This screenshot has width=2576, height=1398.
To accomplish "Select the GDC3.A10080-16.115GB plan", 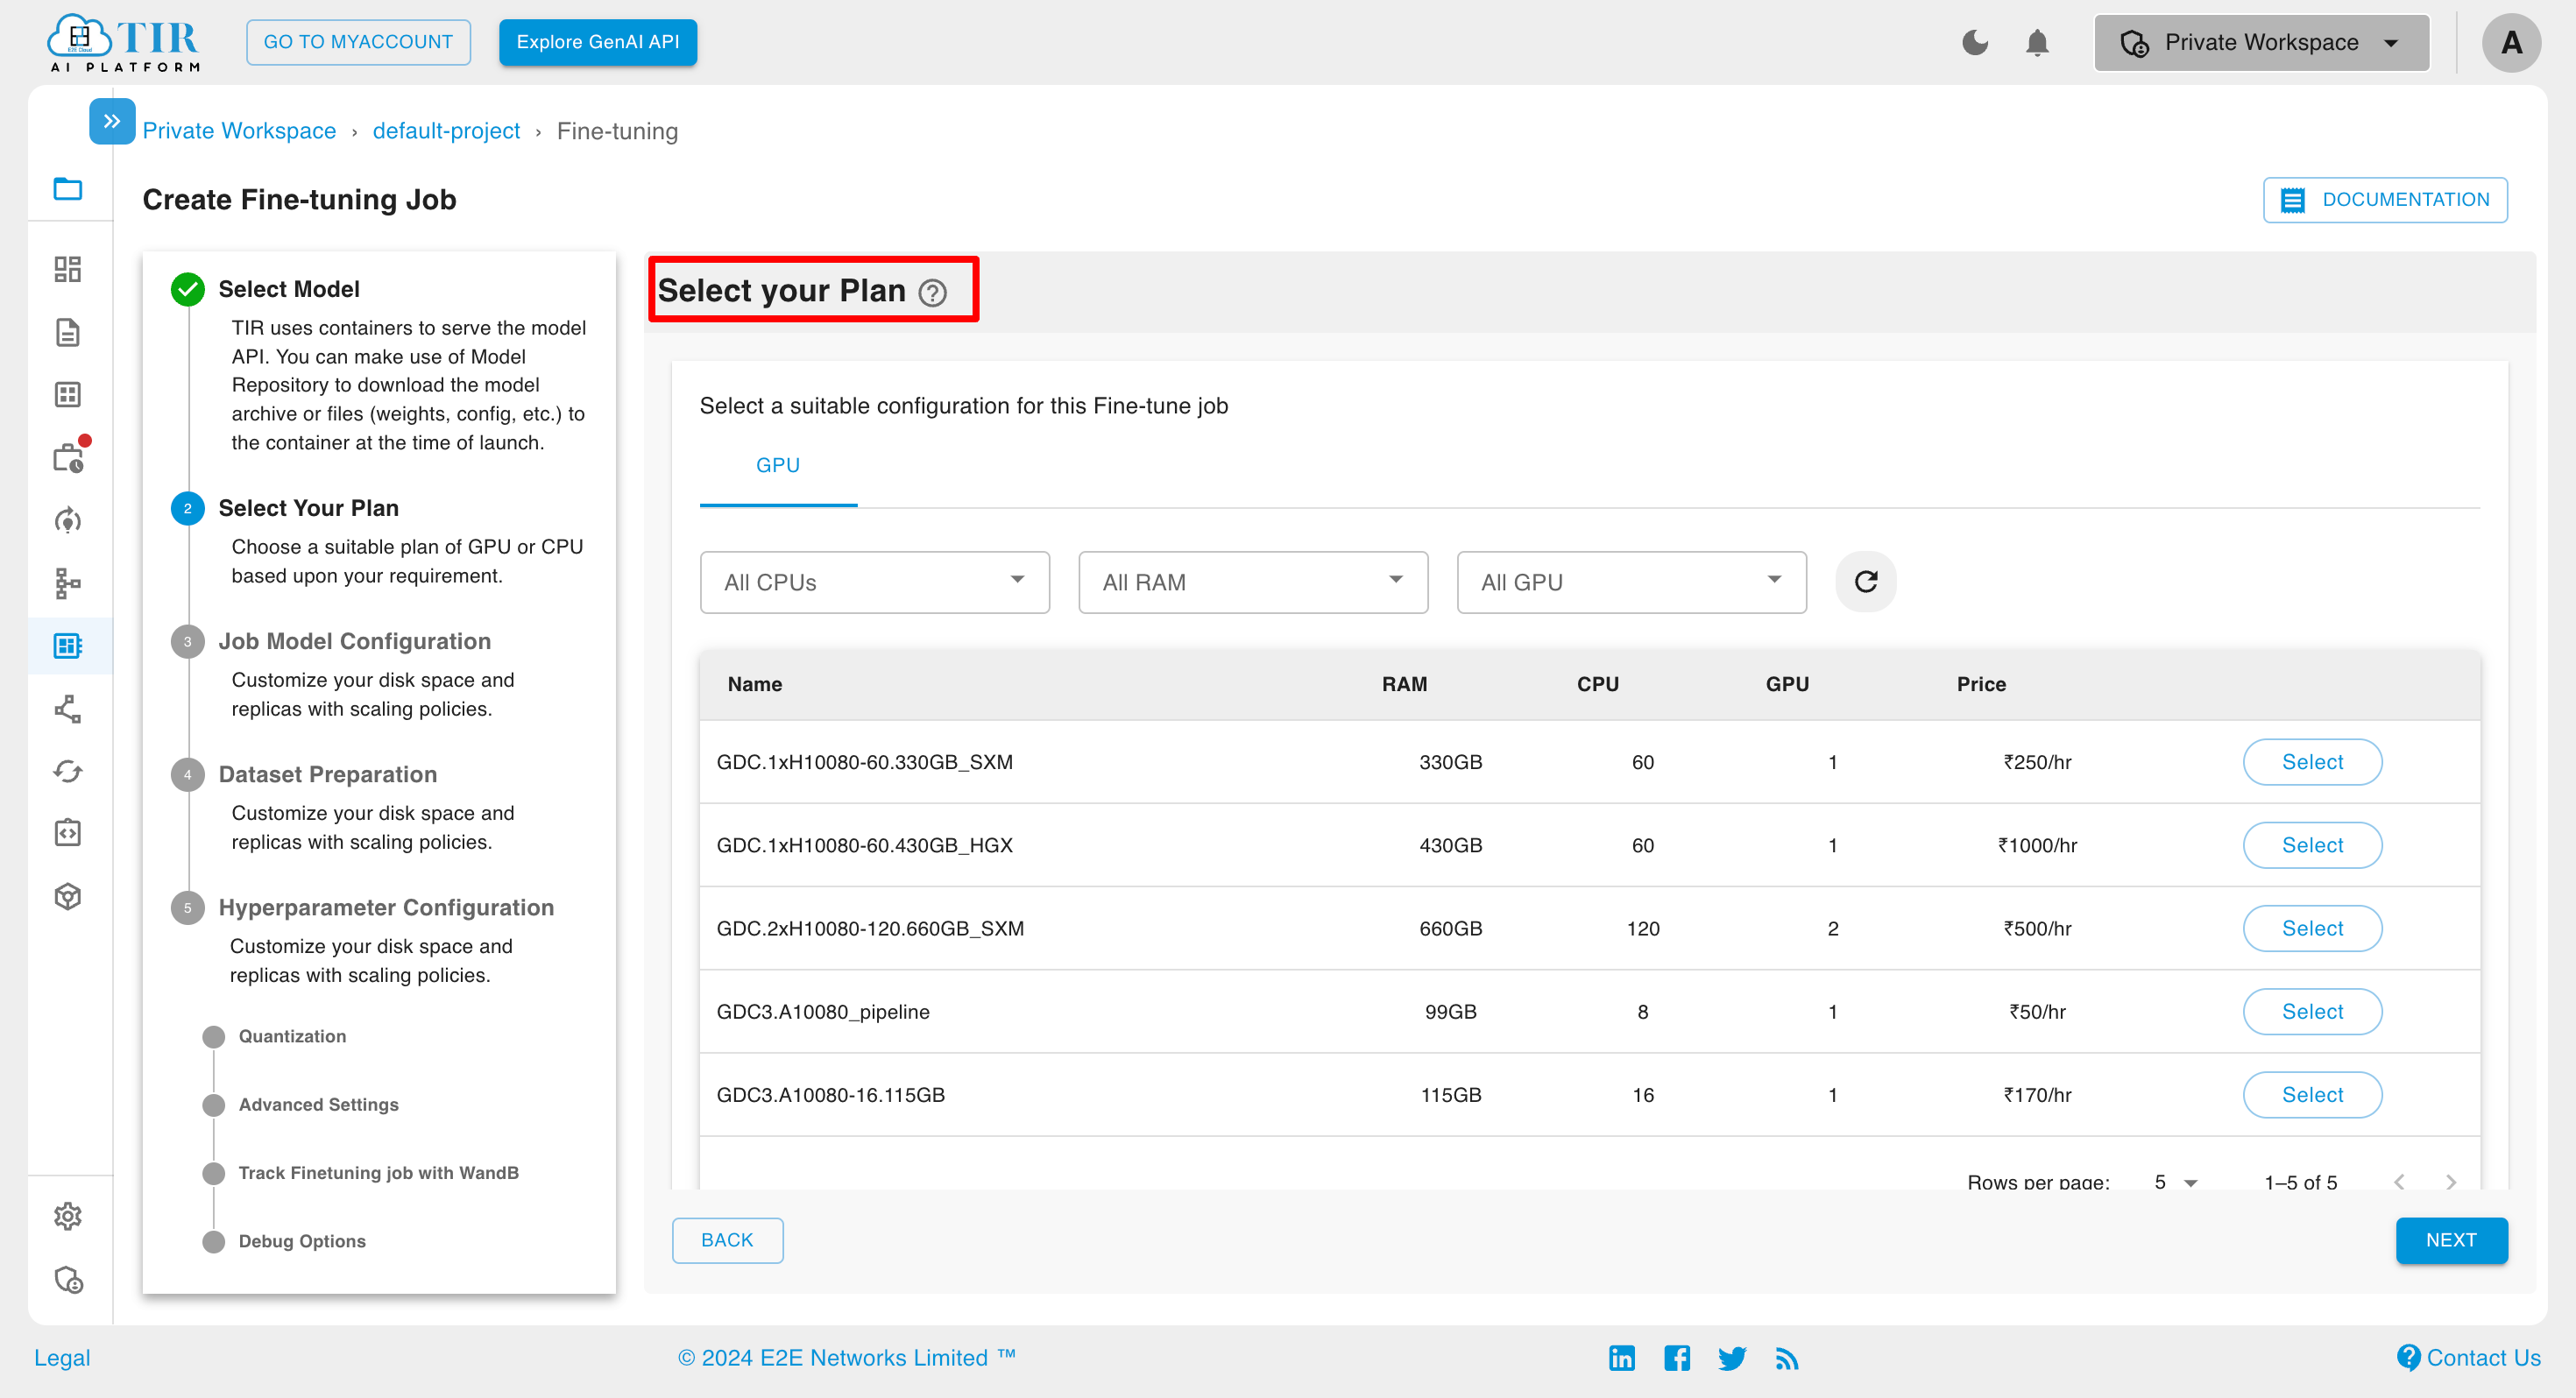I will (2312, 1094).
